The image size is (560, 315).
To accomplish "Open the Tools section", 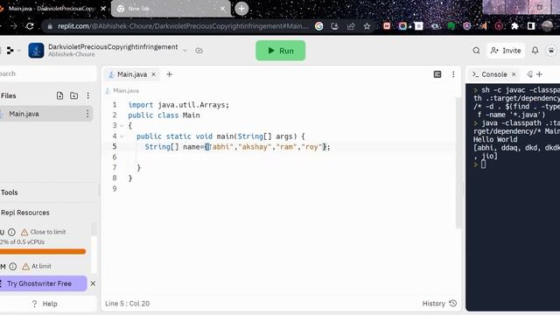I will 10,192.
